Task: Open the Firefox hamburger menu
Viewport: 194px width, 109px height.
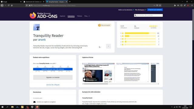Action: (x=192, y=5)
